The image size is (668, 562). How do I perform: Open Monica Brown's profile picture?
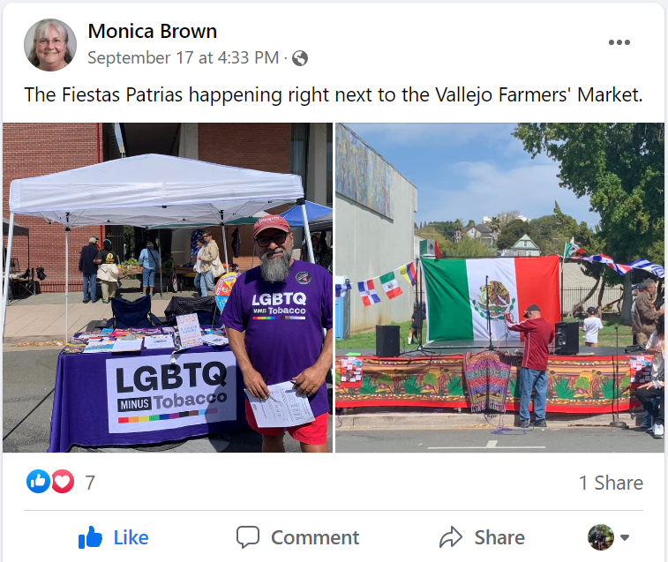[x=50, y=45]
